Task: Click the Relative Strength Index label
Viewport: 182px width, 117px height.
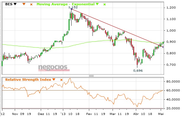Action: (28, 80)
